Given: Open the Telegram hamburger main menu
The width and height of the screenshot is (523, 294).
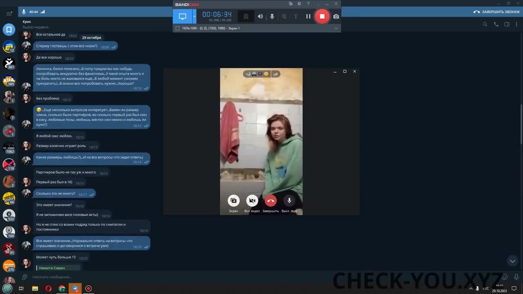Looking at the screenshot, I should (x=9, y=13).
